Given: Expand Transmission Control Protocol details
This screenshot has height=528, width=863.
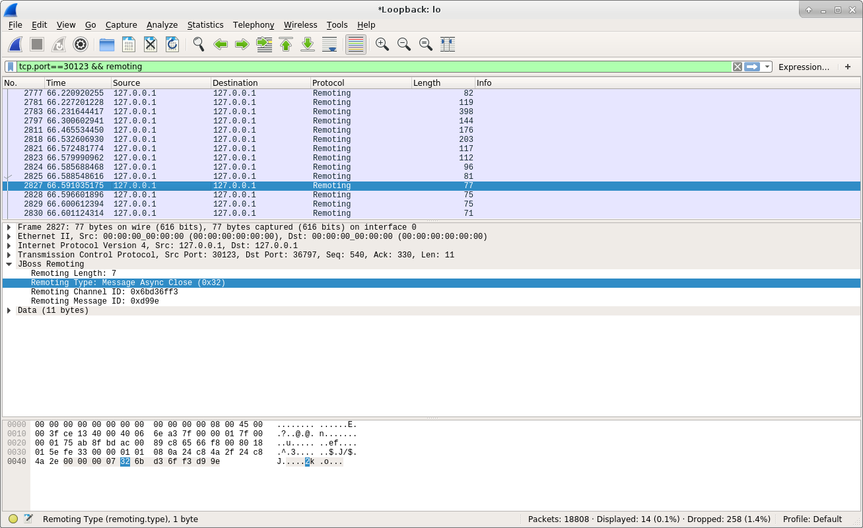Looking at the screenshot, I should (x=9, y=255).
